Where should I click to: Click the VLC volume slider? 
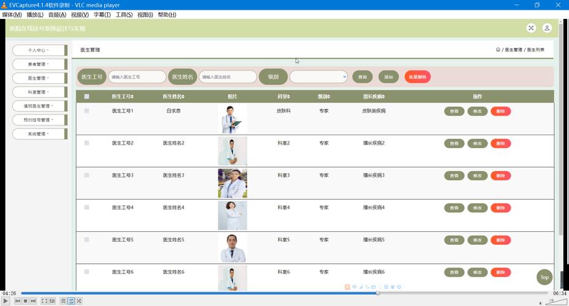(x=555, y=302)
